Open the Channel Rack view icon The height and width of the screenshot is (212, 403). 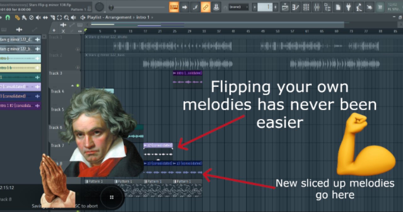(x=306, y=7)
